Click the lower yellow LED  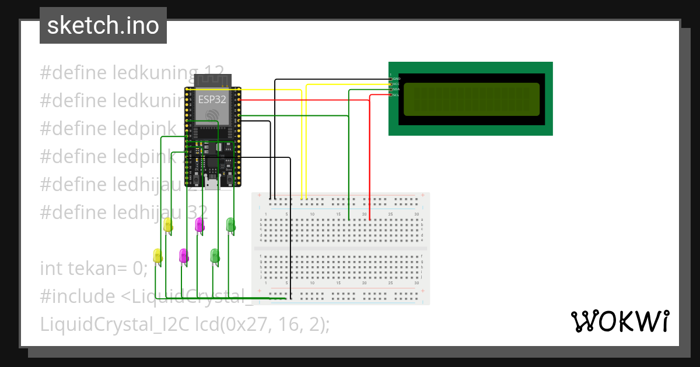[x=157, y=255]
